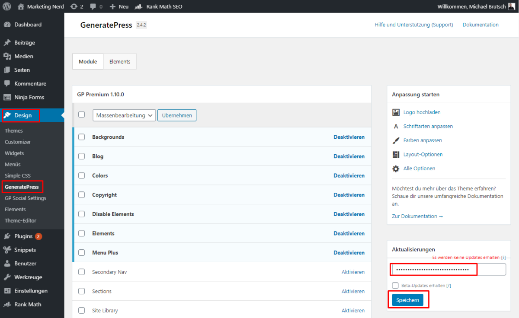Check the Secondary Nav module checkbox
This screenshot has width=519, height=318.
click(82, 272)
